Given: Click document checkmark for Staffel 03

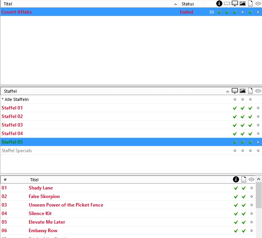Looking at the screenshot, I should pos(250,125).
